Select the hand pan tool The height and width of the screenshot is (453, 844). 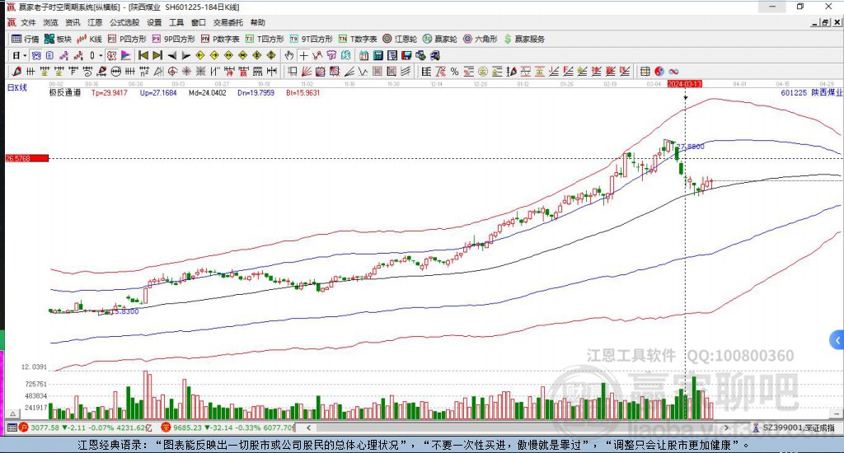pyautogui.click(x=289, y=55)
